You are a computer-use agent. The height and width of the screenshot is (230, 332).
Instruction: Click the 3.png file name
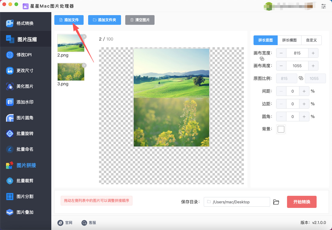click(x=63, y=84)
